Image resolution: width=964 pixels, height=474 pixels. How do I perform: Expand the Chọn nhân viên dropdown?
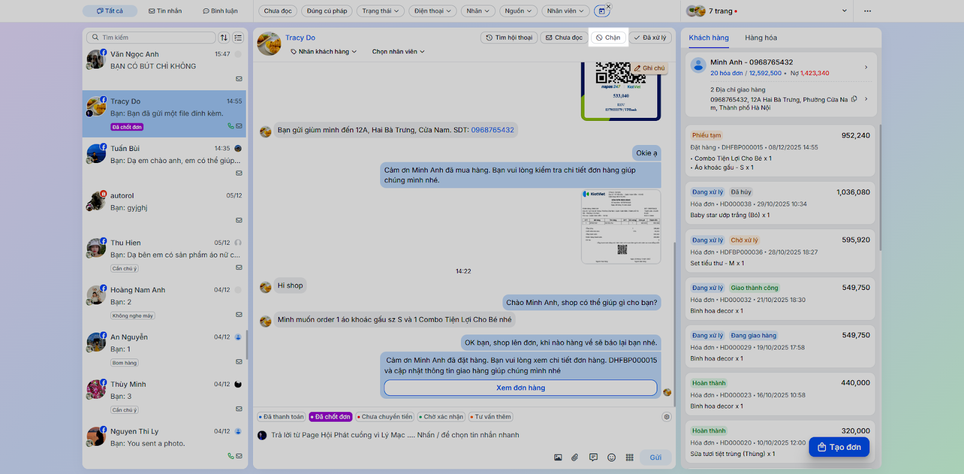[x=398, y=52]
